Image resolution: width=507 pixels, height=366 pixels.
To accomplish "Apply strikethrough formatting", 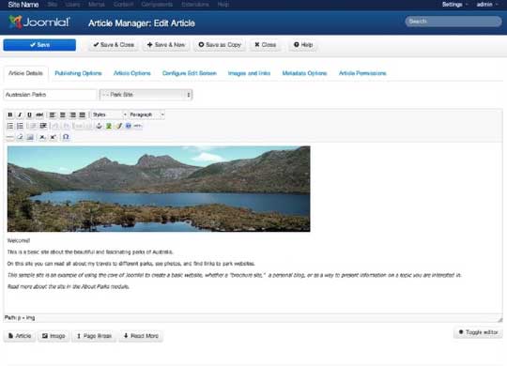I will click(39, 114).
